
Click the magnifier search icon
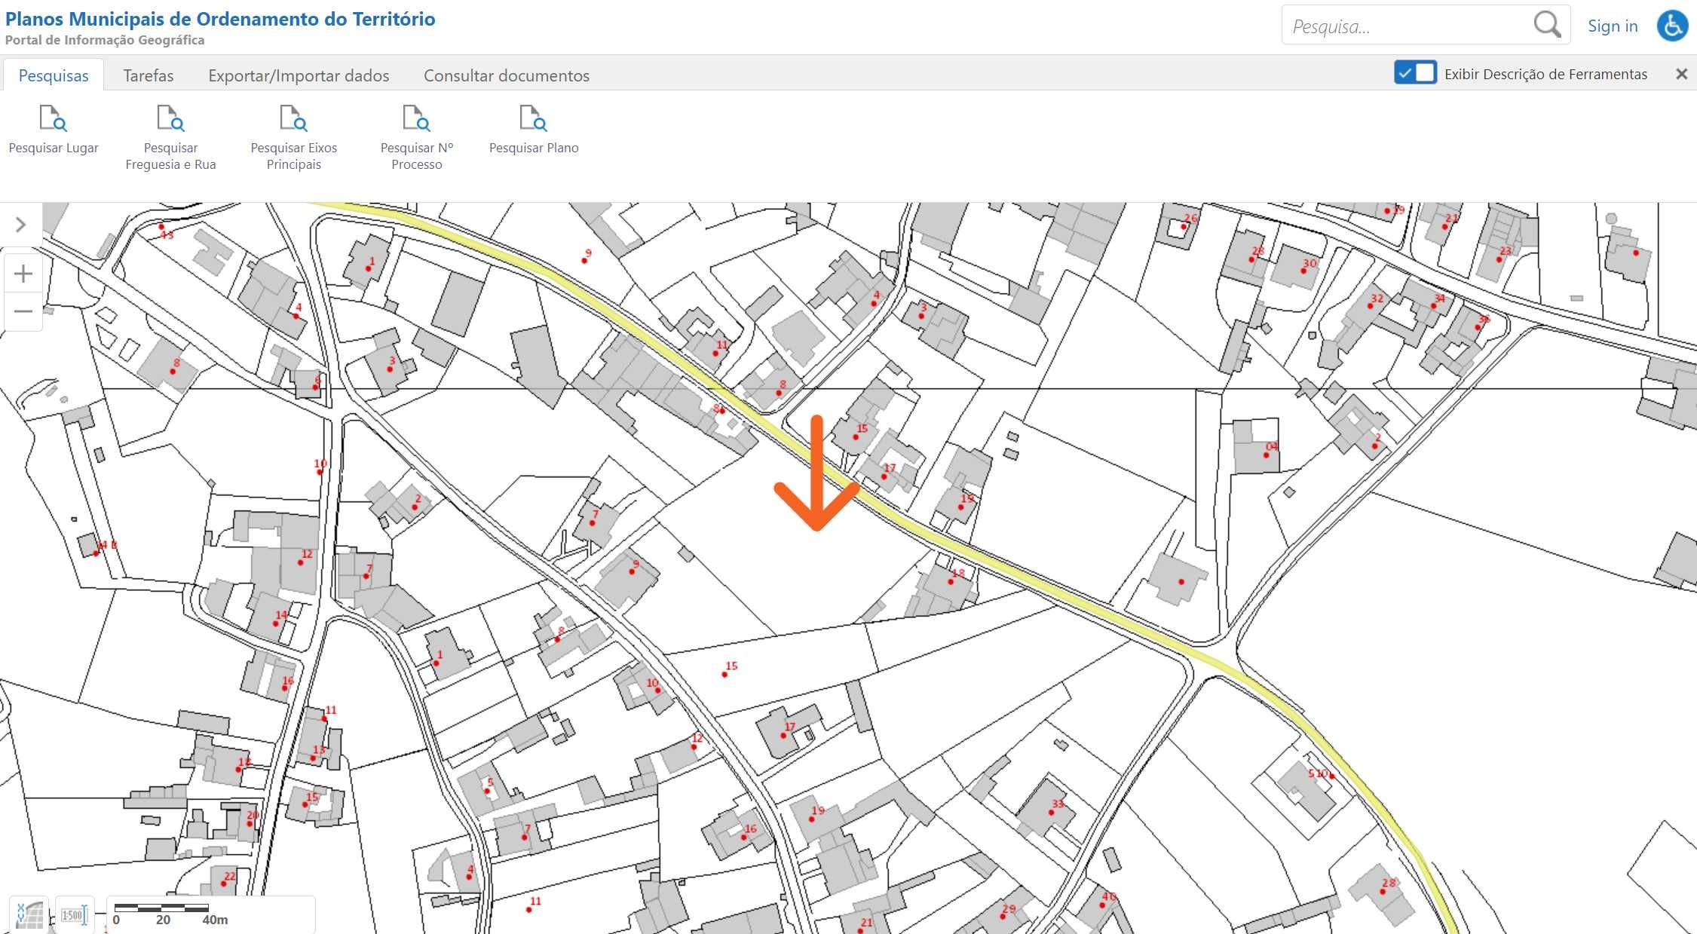coord(1547,25)
